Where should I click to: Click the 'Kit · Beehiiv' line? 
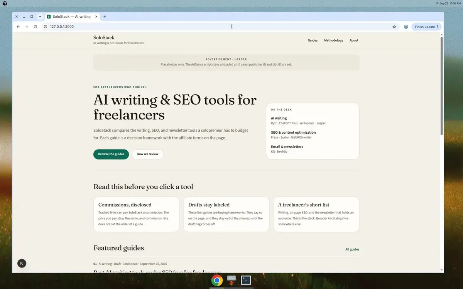click(279, 152)
